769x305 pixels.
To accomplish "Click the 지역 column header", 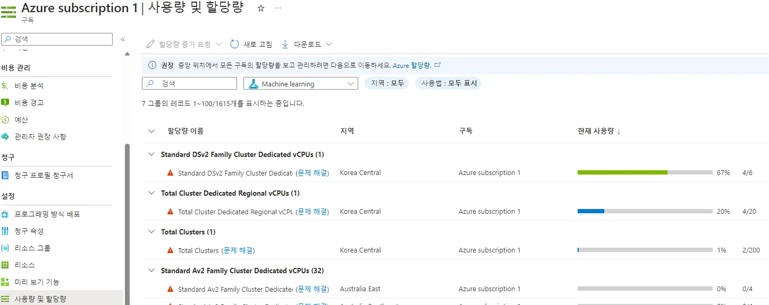I will [x=347, y=131].
